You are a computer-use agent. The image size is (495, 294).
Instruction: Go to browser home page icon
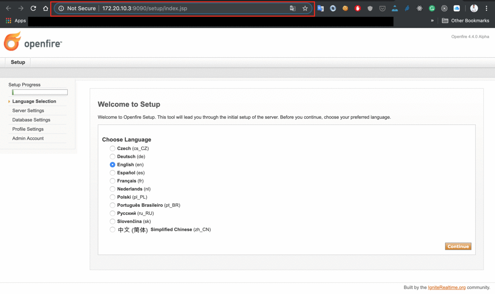pos(46,8)
